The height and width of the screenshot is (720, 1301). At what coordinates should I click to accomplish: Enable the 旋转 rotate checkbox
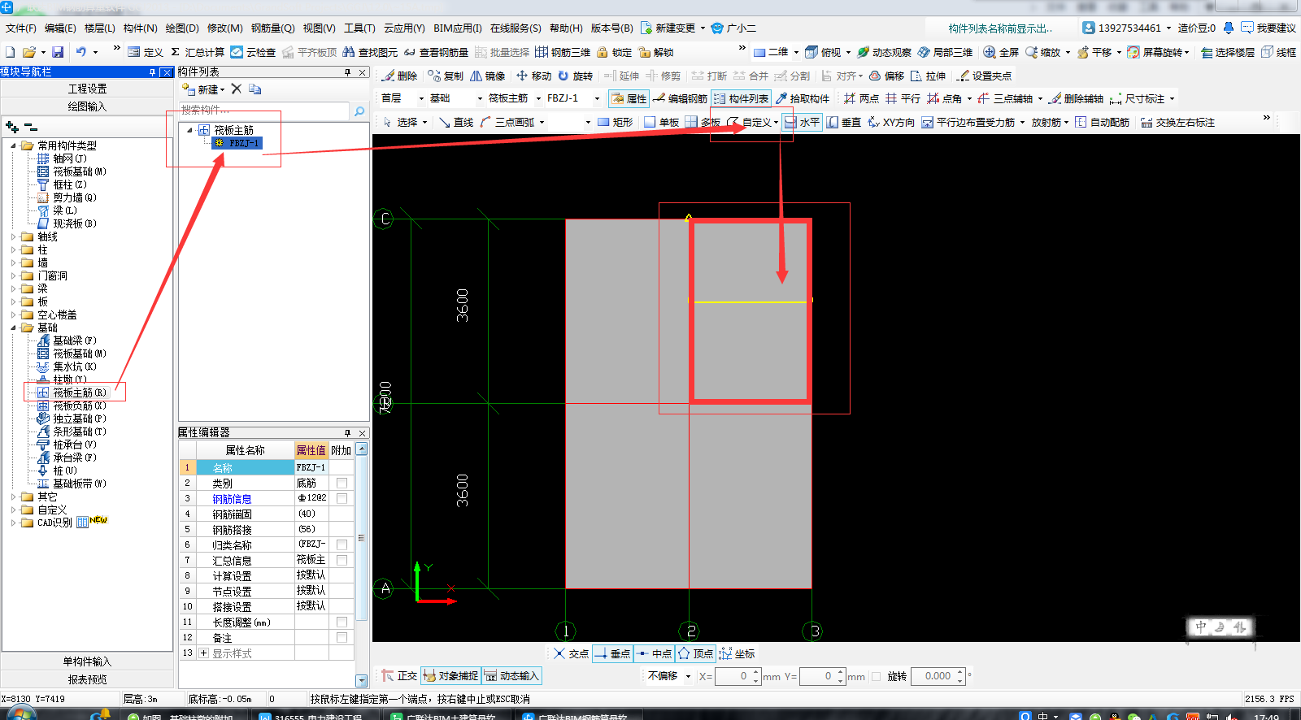click(x=876, y=676)
